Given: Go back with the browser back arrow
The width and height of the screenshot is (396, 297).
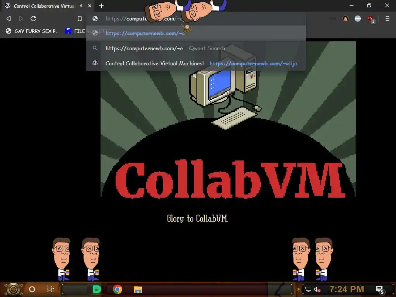Looking at the screenshot, I should [9, 19].
